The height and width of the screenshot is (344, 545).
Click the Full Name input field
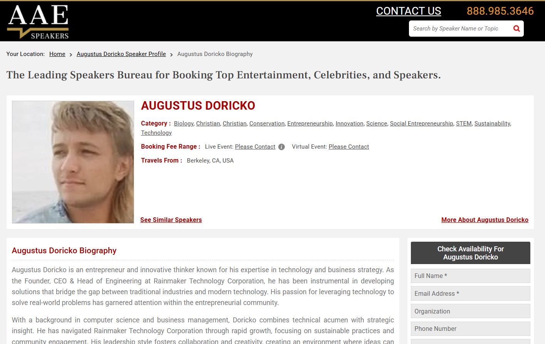point(470,276)
